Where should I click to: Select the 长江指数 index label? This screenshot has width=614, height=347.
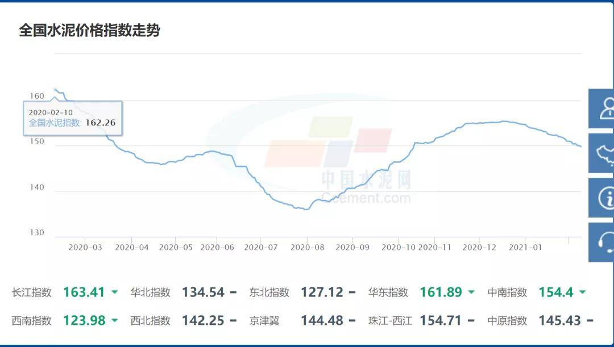(x=32, y=292)
